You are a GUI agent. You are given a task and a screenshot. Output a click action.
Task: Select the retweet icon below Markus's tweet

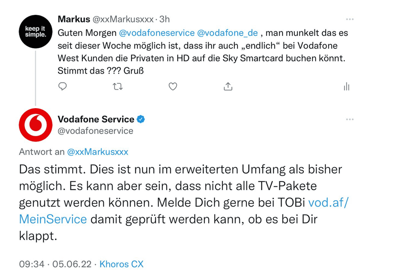118,86
